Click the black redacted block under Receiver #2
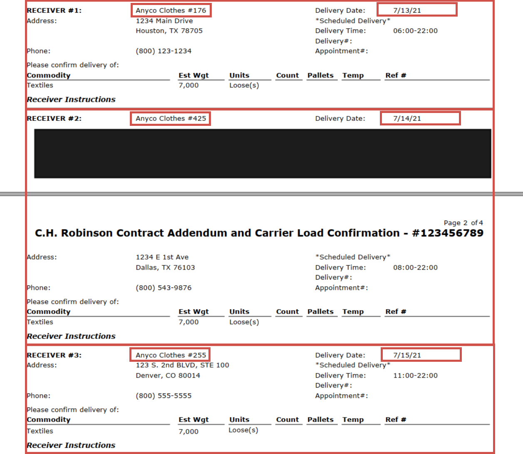The width and height of the screenshot is (523, 454). click(263, 154)
